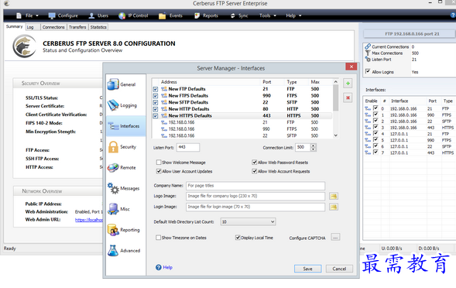The image size is (456, 288).
Task: Click Cancel button in Server Manager
Action: click(339, 269)
